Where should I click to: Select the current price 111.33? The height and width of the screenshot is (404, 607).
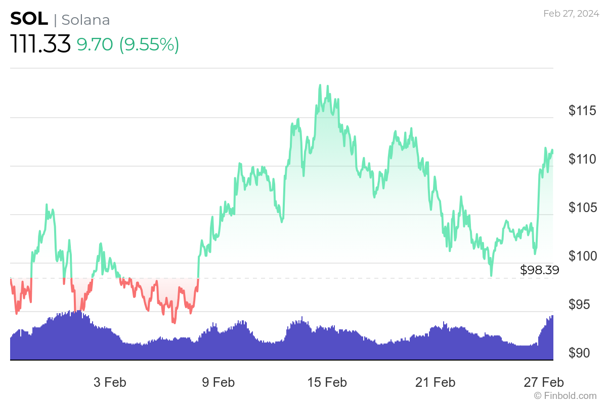click(40, 44)
